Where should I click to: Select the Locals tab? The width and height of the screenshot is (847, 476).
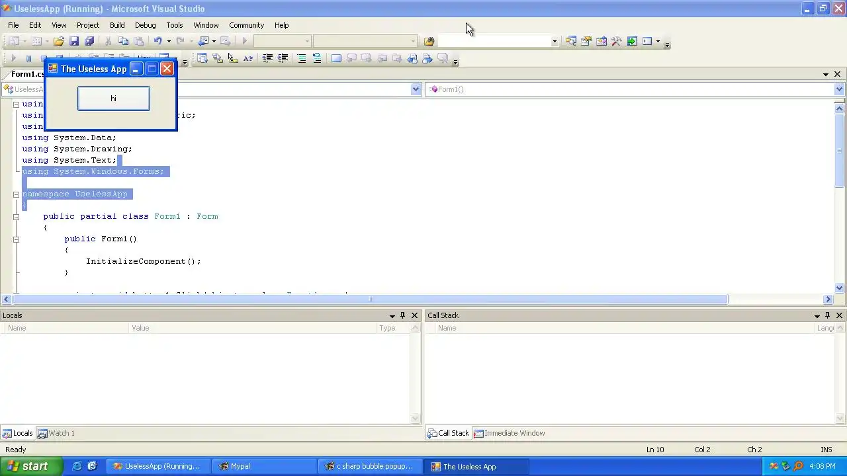tap(18, 433)
